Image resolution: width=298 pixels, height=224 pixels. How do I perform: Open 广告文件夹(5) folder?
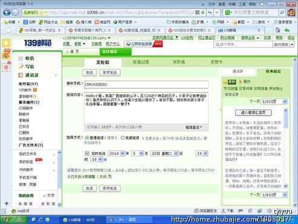tap(31, 145)
